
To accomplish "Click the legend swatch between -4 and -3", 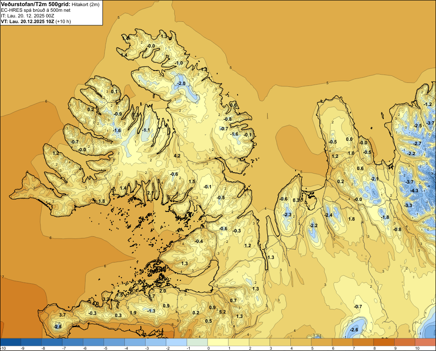I will point(135,342).
